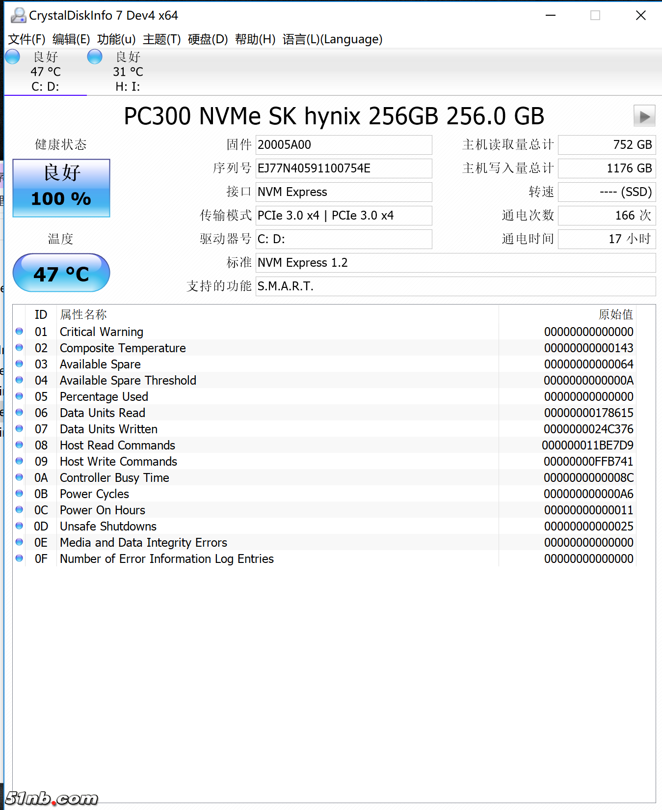Click the 原始值 column header
Screen dimensions: 662x810
[x=615, y=314]
